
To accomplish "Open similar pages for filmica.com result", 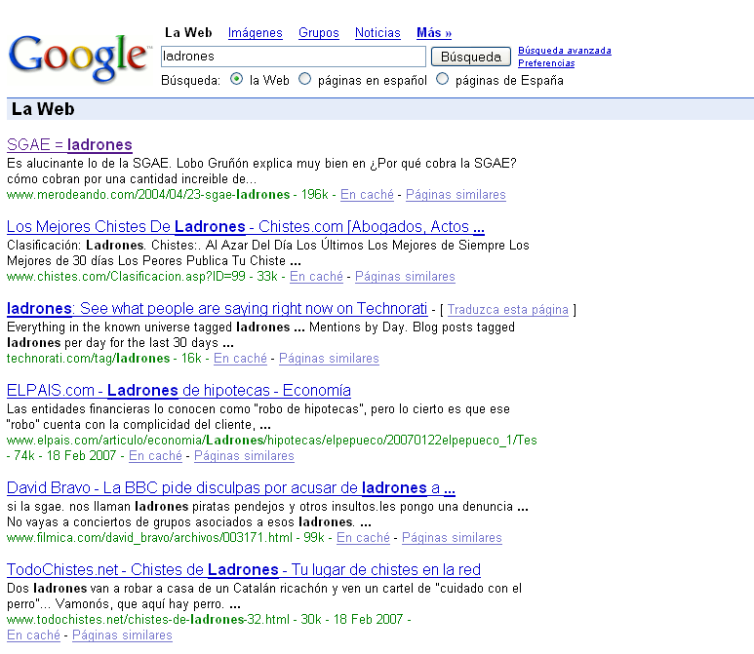I will [452, 537].
